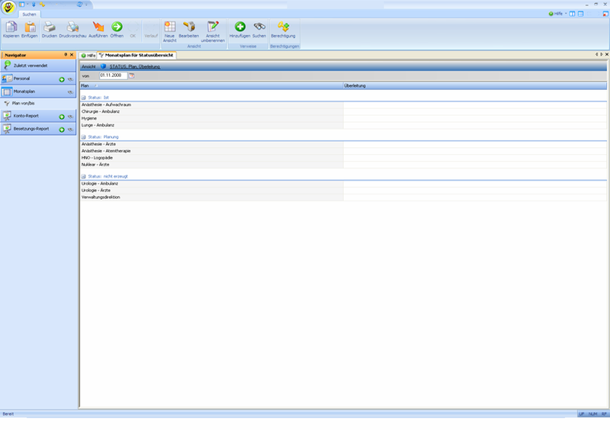Screen dimensions: 610x430
Task: Select the Suchen ribbon tab
Action: point(29,14)
